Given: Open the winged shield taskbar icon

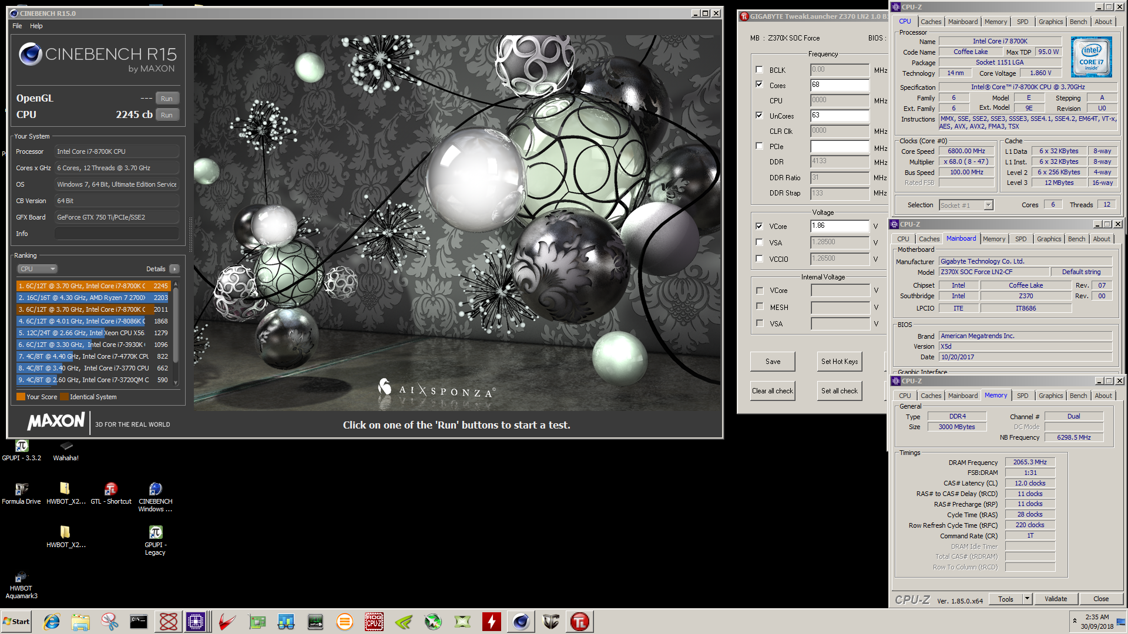Looking at the screenshot, I should pyautogui.click(x=550, y=622).
